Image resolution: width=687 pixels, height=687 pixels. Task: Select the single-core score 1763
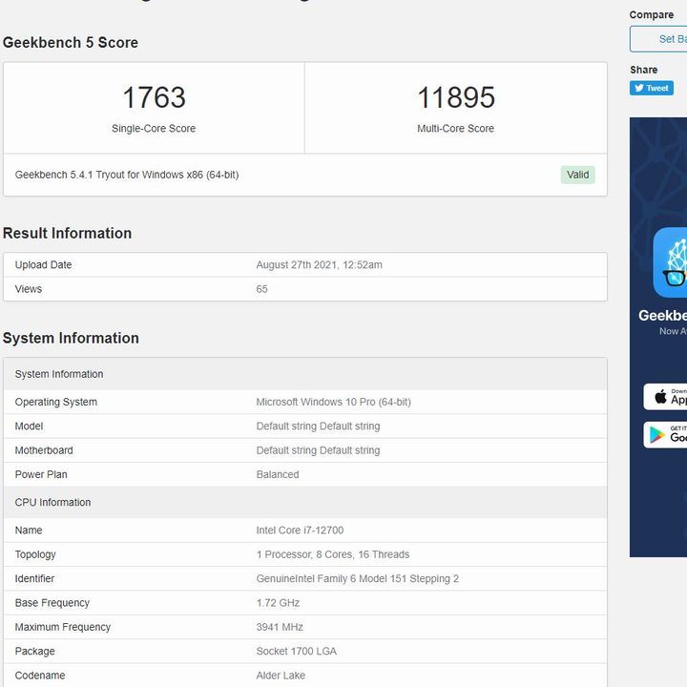coord(154,97)
